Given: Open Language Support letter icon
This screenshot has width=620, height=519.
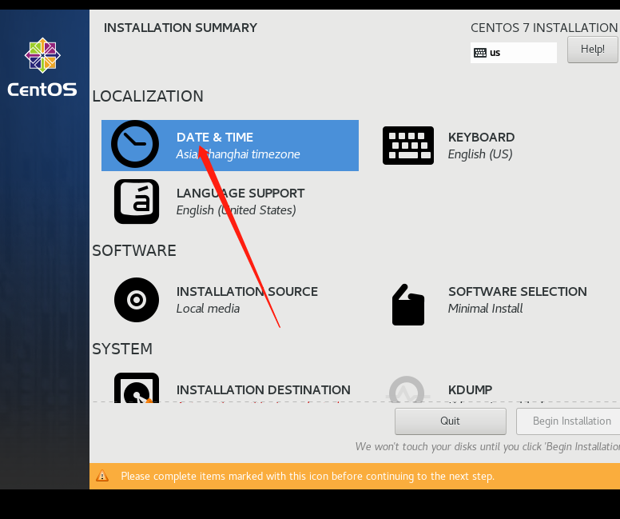Looking at the screenshot, I should tap(137, 202).
